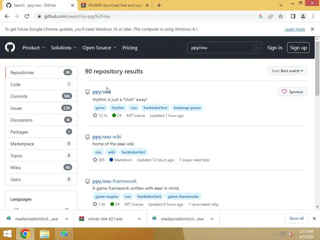Expand options for last mediacreationtool download

[x=212, y=219]
